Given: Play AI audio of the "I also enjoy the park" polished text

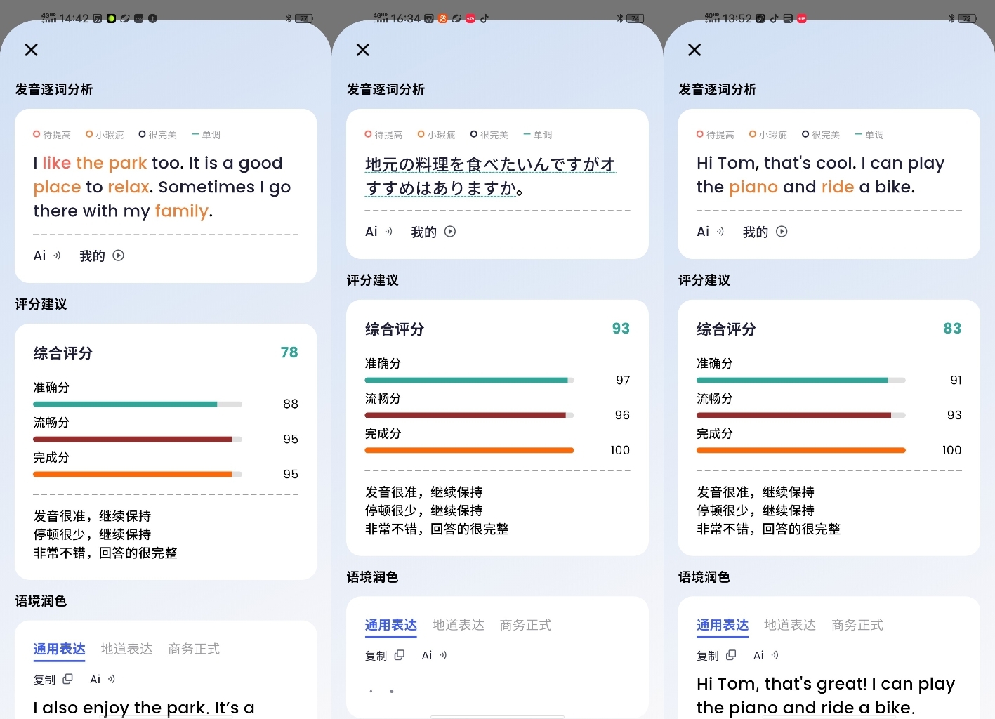Looking at the screenshot, I should click(103, 680).
